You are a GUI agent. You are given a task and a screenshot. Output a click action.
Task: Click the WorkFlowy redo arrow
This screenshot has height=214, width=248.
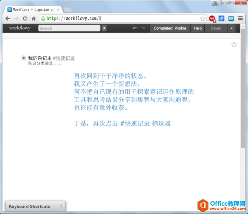(143, 28)
